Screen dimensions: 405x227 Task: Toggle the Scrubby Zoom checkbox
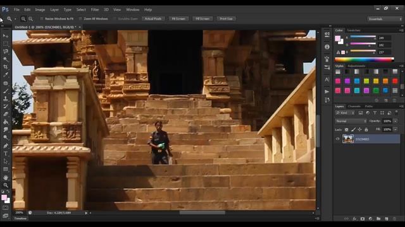tap(115, 19)
